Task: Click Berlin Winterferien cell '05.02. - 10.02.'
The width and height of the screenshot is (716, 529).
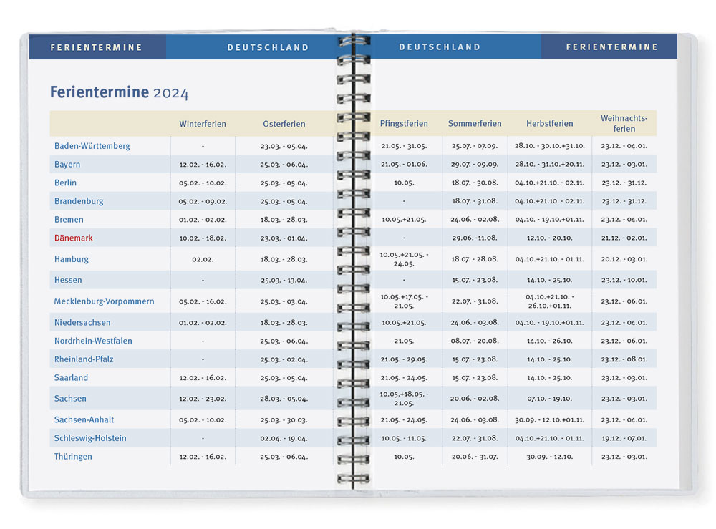Action: [203, 183]
